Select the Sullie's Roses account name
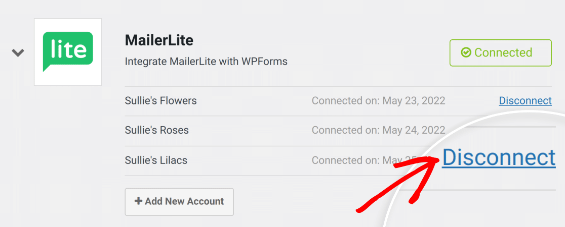This screenshot has height=227, width=565. [x=157, y=130]
